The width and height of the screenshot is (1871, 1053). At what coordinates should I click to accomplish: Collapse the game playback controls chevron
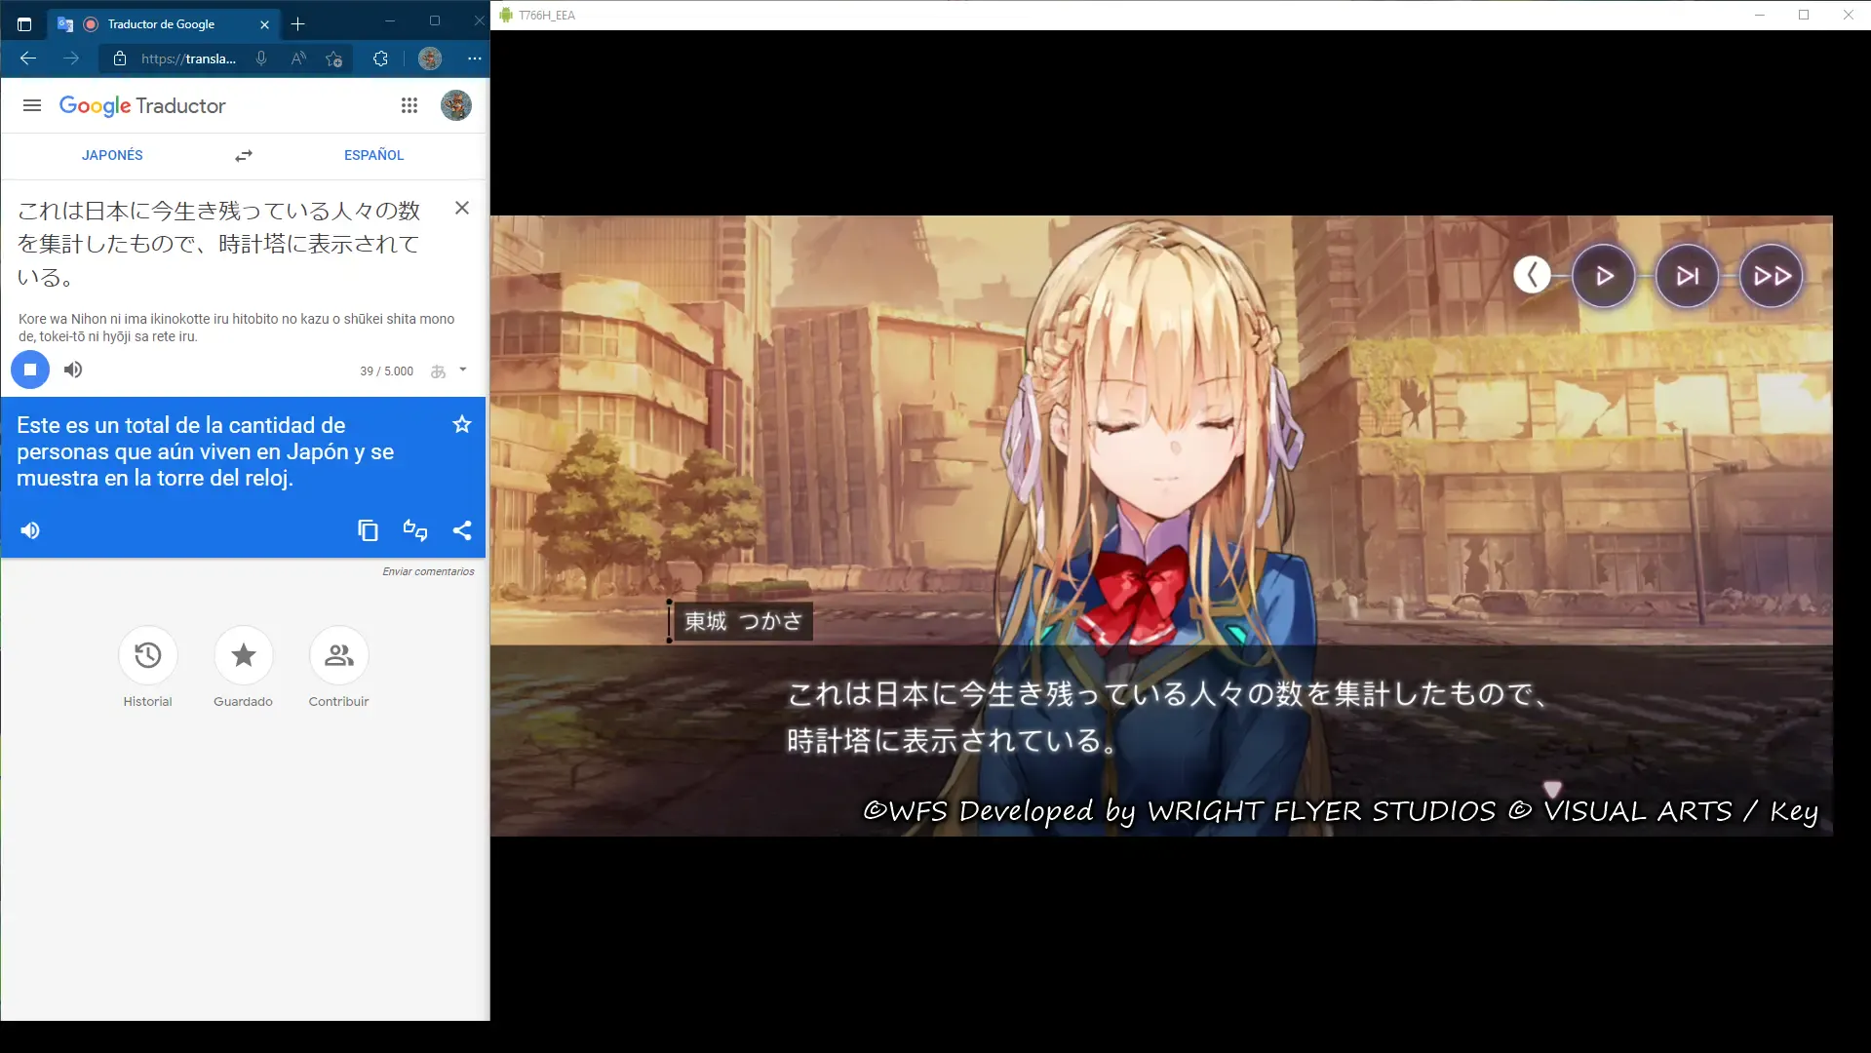[x=1532, y=276]
